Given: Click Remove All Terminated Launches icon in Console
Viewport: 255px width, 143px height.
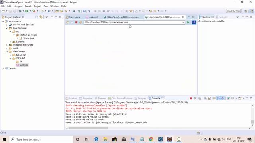Looking at the screenshot, I should coord(200,98).
